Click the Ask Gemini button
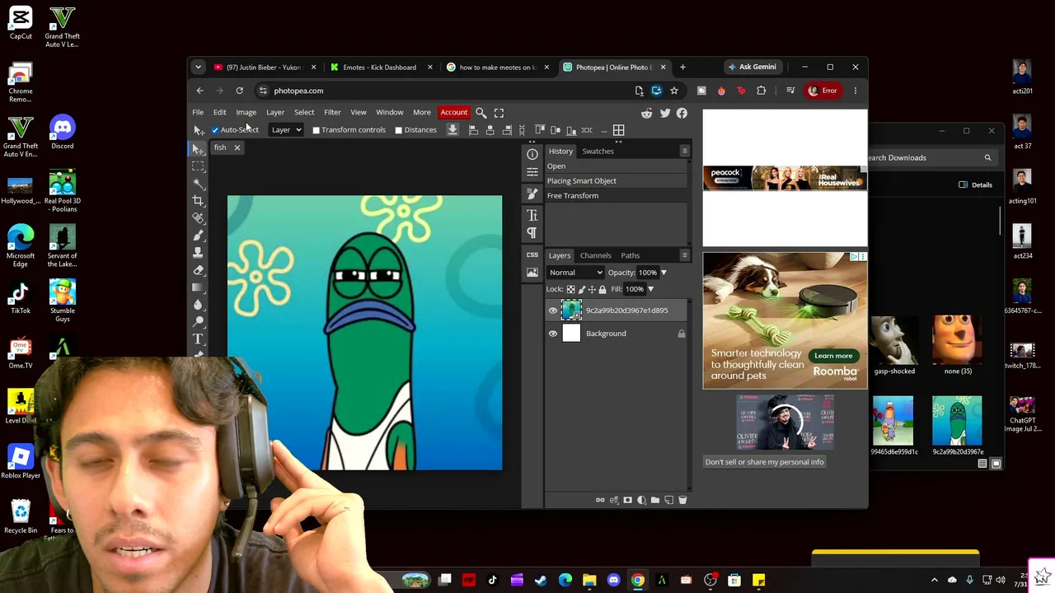 coord(752,67)
